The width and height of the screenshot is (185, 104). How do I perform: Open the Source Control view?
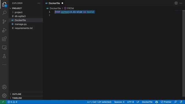[4, 22]
